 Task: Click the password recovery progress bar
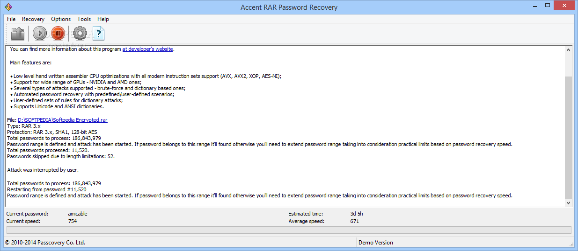tap(289, 230)
